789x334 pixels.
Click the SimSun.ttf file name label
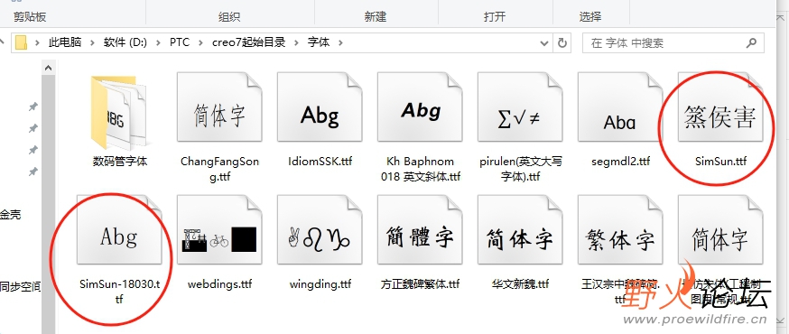720,162
